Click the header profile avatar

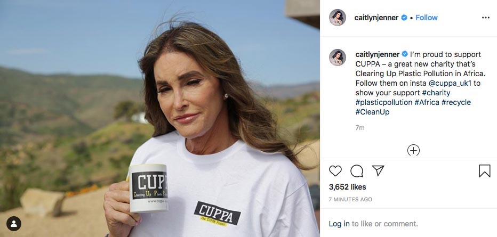pyautogui.click(x=337, y=18)
